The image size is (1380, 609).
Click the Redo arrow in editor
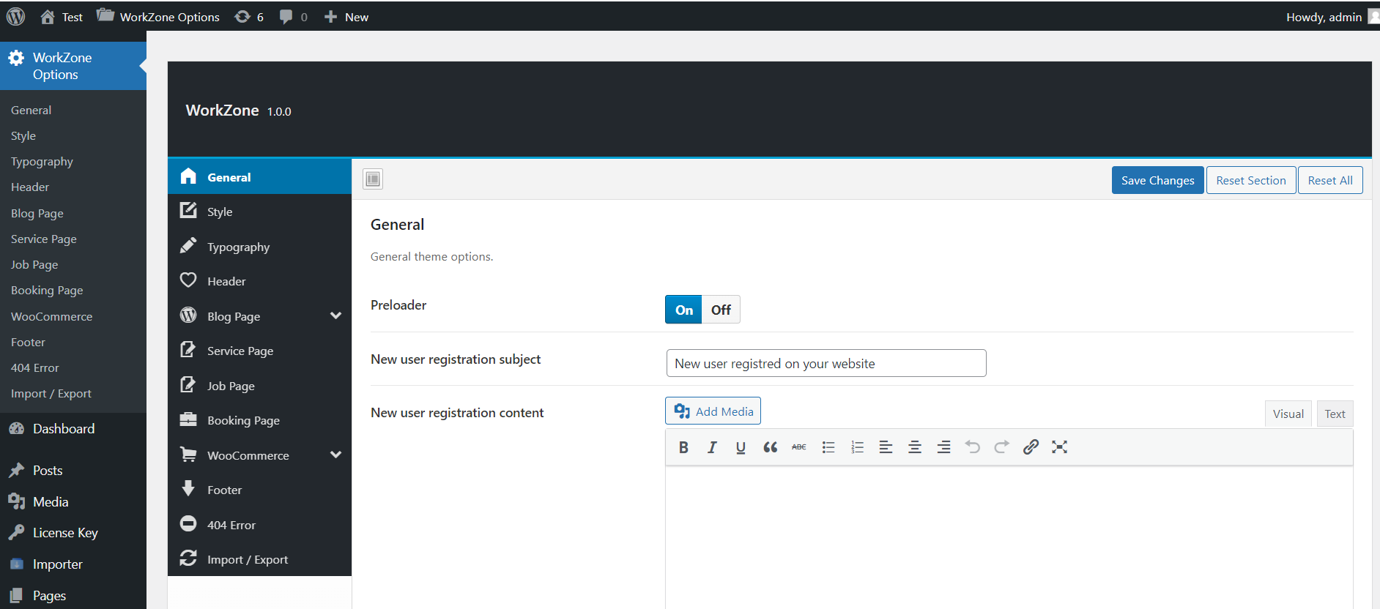[1001, 447]
